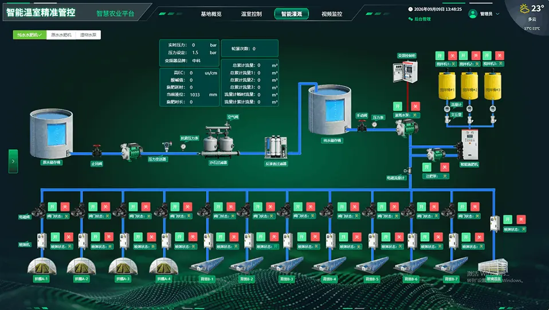549x310 pixels.
Task: Switch on the 灌溉水泵 with 开
Action: tap(397, 106)
